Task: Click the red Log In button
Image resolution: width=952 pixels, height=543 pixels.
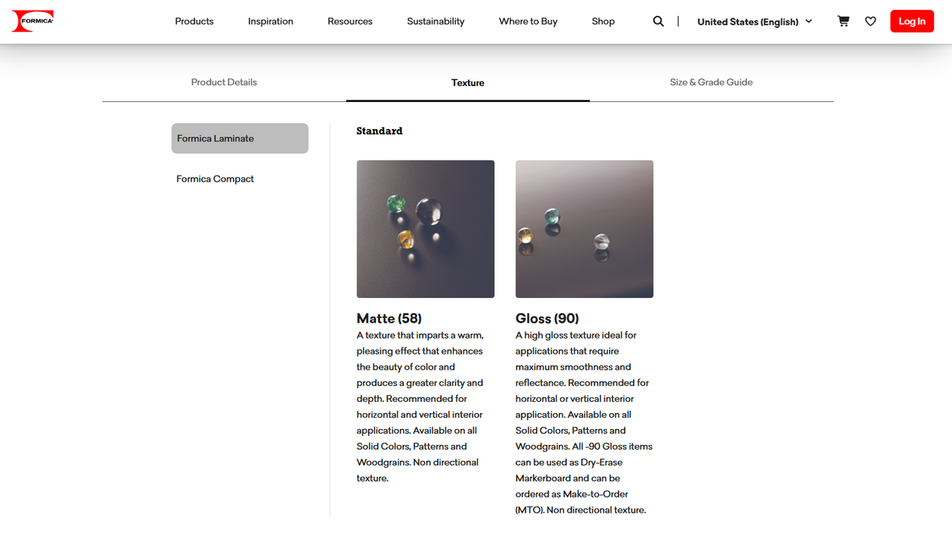Action: coord(912,21)
